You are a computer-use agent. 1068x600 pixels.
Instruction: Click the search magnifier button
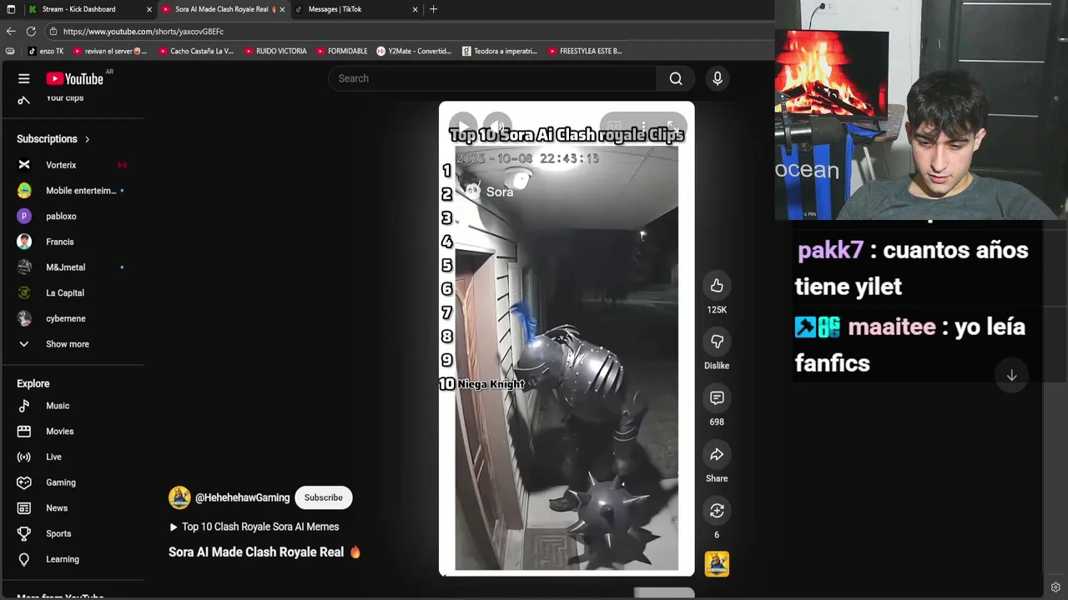676,78
